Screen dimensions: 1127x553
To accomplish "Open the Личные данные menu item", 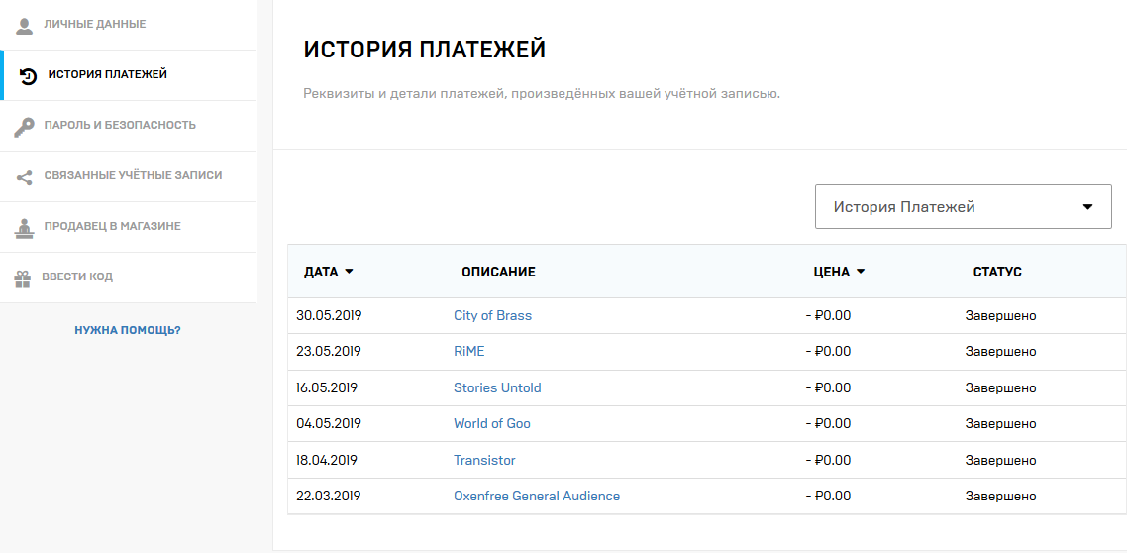I will 95,24.
